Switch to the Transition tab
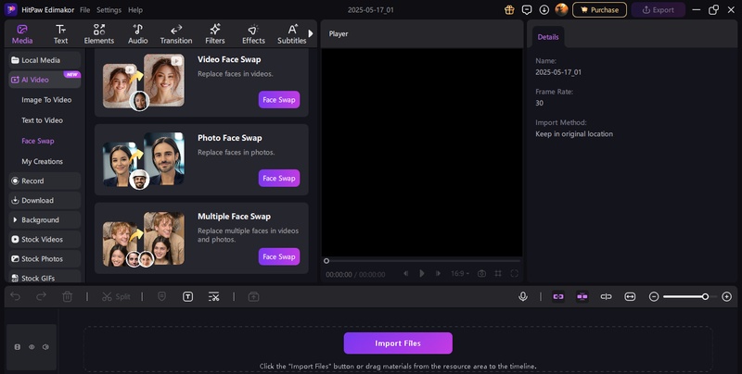This screenshot has height=374, width=742. (175, 33)
